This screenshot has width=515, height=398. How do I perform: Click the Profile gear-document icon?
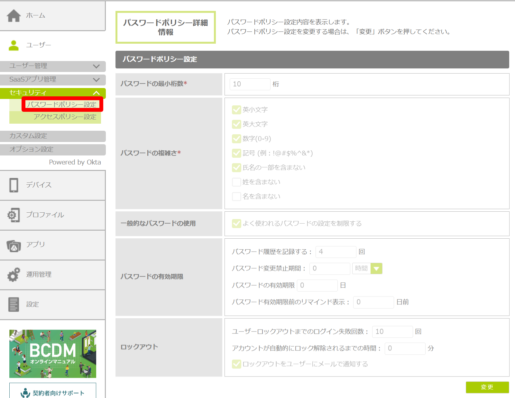[14, 215]
